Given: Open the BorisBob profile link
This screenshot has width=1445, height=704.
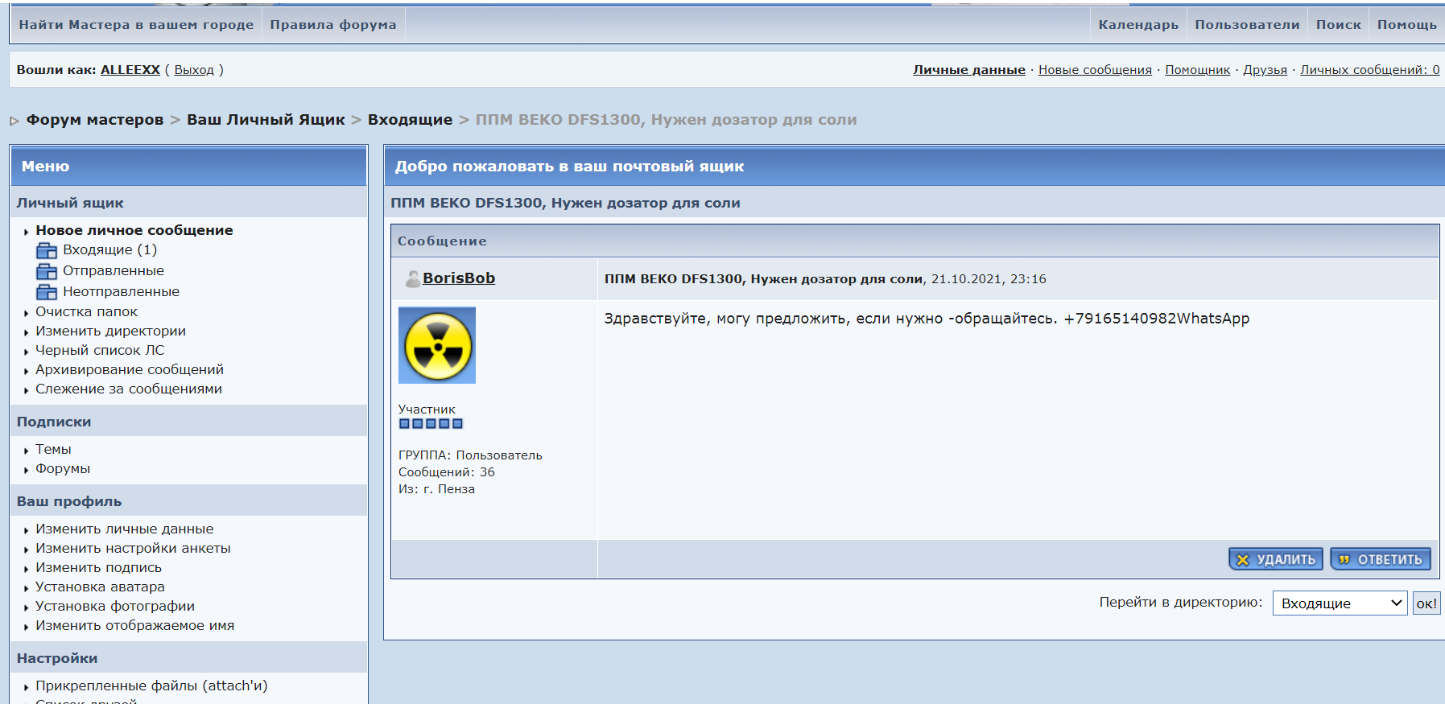Looking at the screenshot, I should tap(459, 278).
